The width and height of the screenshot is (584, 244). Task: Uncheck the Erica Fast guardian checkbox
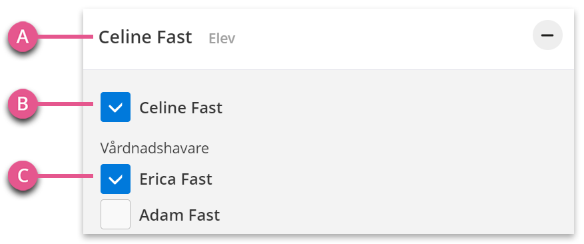115,179
